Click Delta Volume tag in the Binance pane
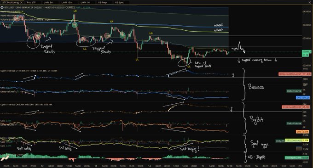Viewport: 313px width, 168px height. coord(294,91)
